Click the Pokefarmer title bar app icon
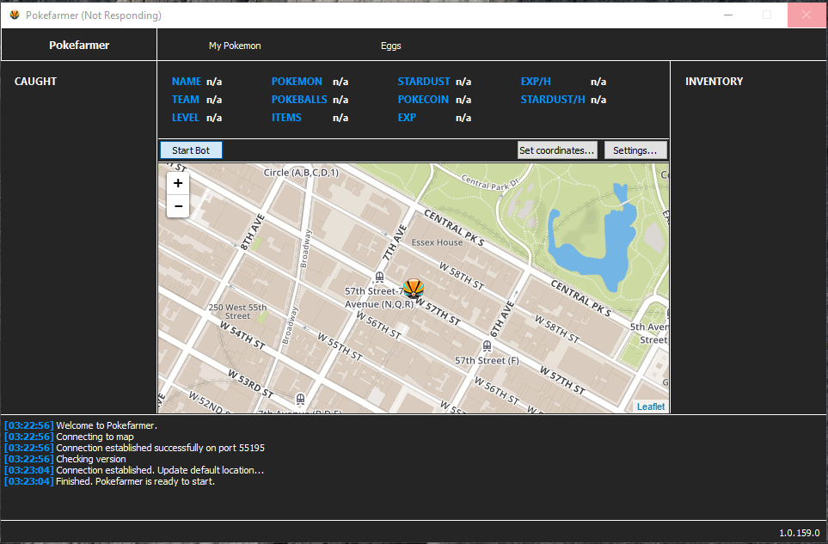Image resolution: width=828 pixels, height=544 pixels. (x=15, y=15)
